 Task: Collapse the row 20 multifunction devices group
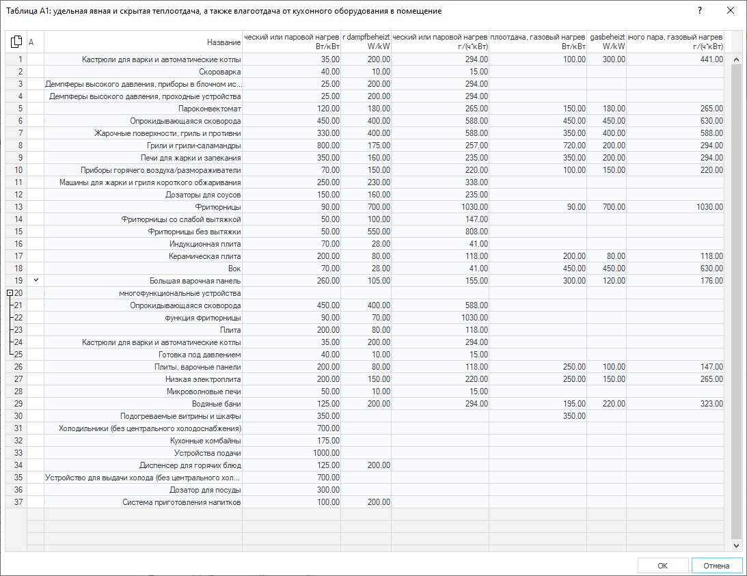(10, 294)
